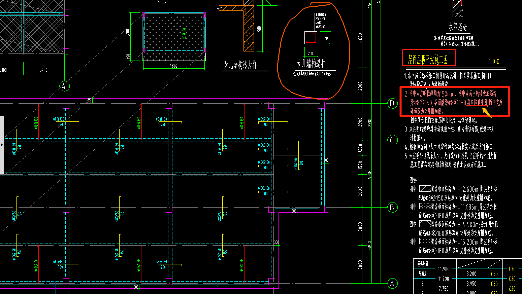Click the 屋面层板平法施工图 drawing title

point(428,60)
